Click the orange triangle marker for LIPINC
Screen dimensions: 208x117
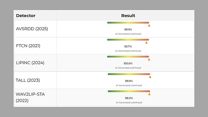(149, 60)
